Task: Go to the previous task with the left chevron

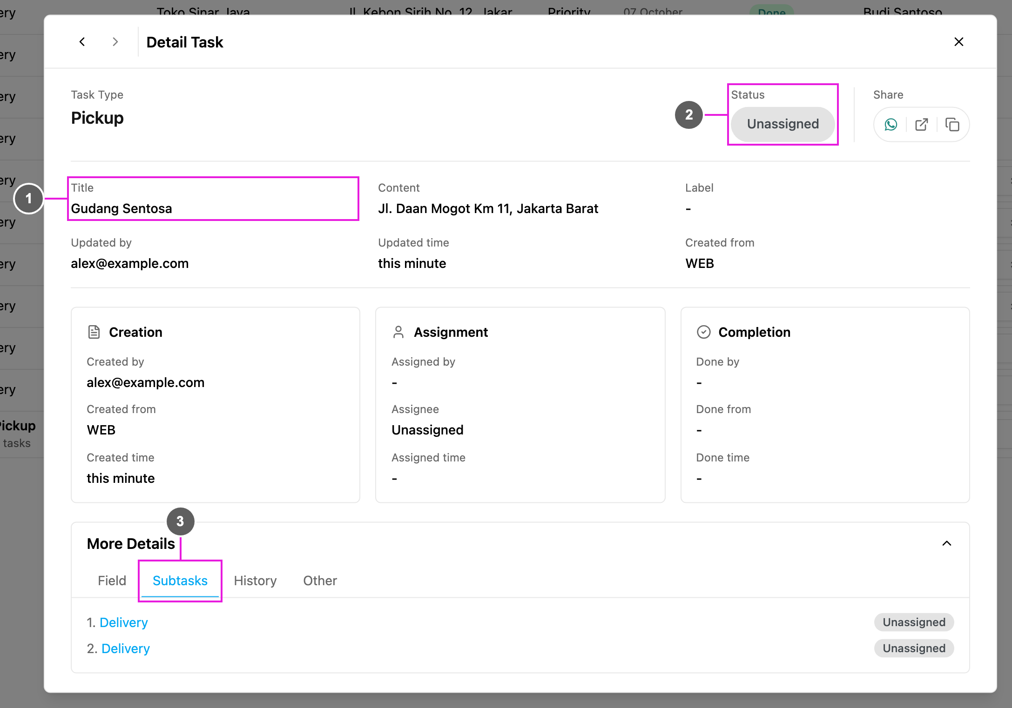Action: 82,42
